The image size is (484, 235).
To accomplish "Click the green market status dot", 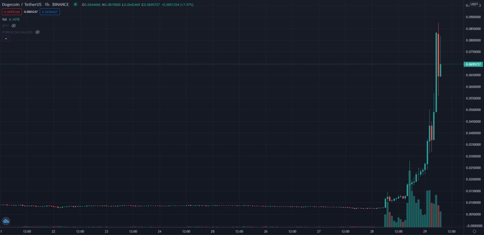I will point(75,5).
